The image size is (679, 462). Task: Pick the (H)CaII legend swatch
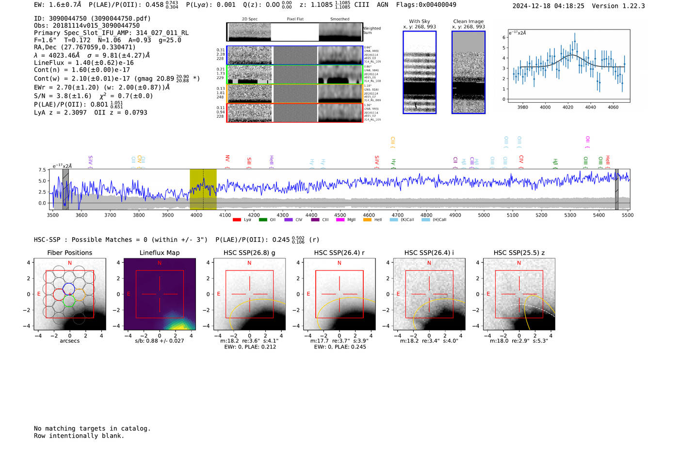point(426,220)
